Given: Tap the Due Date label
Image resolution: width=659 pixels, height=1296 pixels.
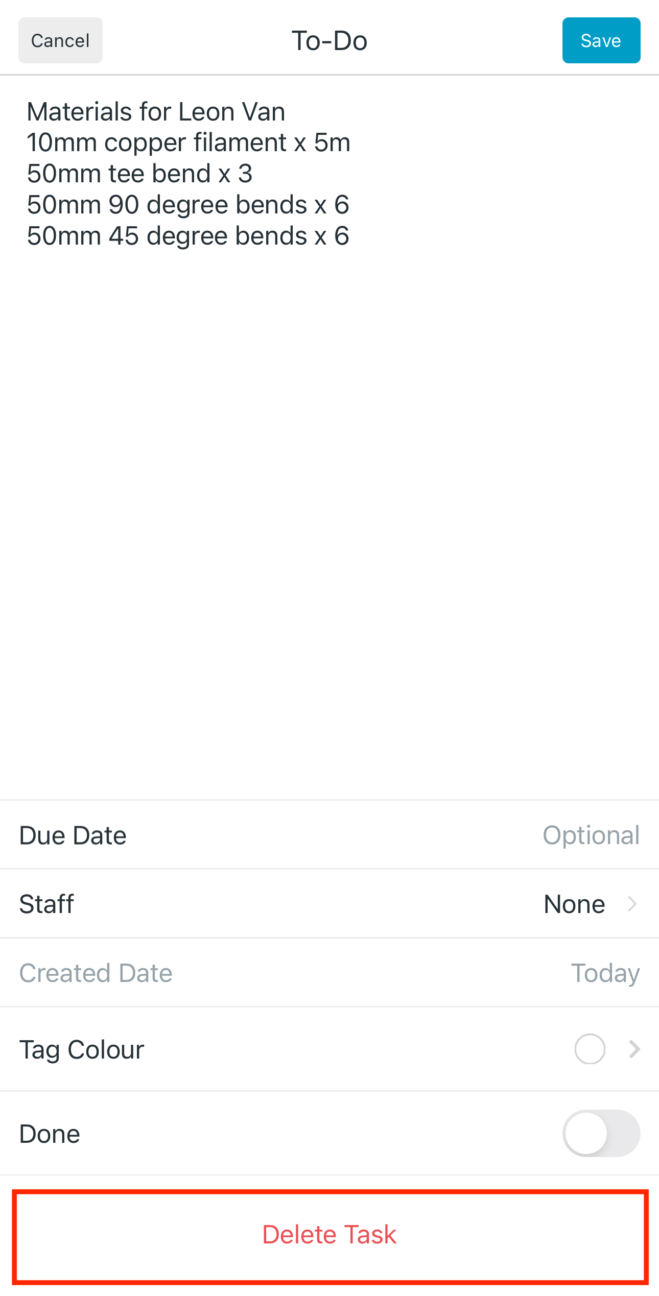Looking at the screenshot, I should 73,835.
